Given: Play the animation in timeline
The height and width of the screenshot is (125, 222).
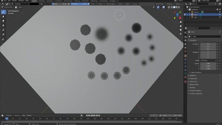Looking at the screenshot, I should pos(94,116).
